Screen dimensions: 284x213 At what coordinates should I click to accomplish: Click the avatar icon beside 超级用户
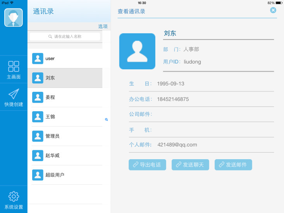tap(38, 175)
